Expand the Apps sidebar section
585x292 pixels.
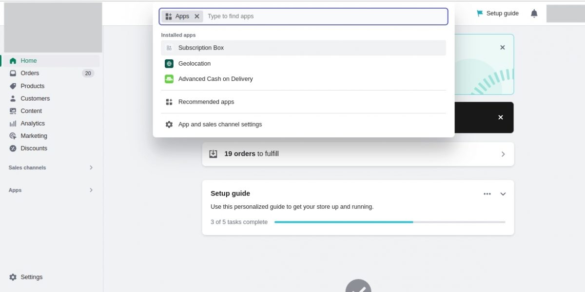(x=91, y=190)
